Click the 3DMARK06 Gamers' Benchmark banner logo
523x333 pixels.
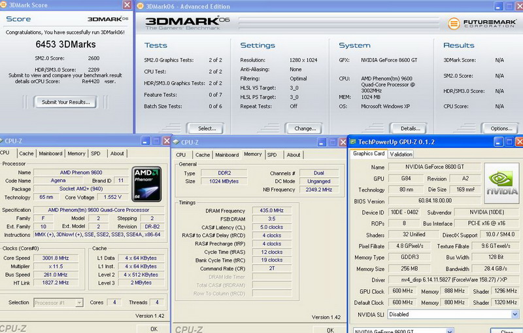[188, 24]
